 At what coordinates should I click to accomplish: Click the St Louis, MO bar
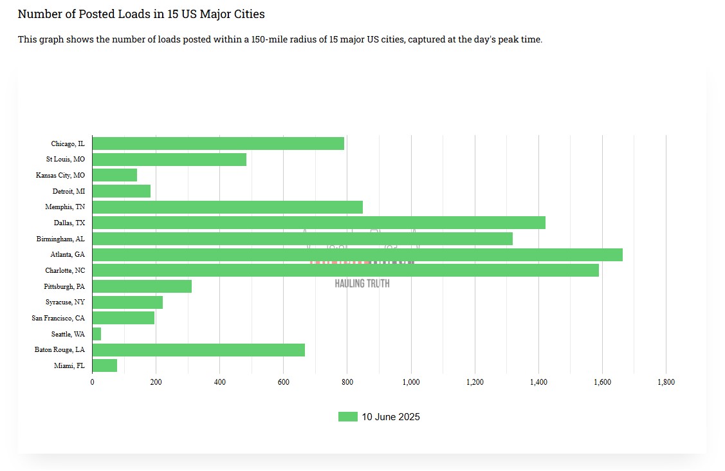(169, 160)
